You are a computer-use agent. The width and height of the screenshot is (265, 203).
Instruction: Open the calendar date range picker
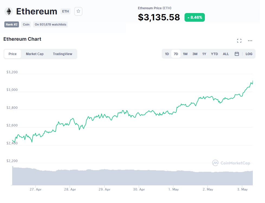point(237,54)
